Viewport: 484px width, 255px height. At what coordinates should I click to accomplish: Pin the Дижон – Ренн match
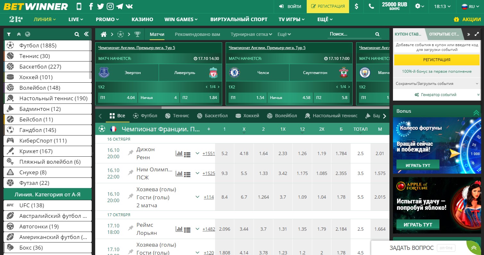[130, 153]
